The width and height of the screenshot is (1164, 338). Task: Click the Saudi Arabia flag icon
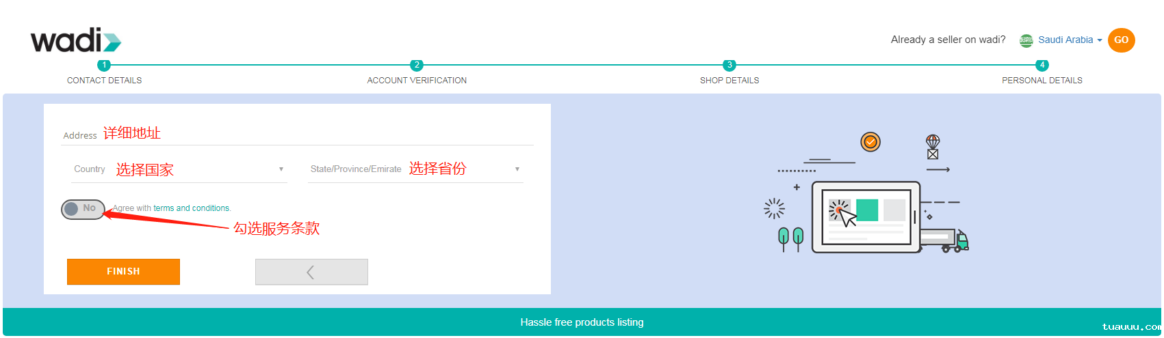pyautogui.click(x=1026, y=40)
